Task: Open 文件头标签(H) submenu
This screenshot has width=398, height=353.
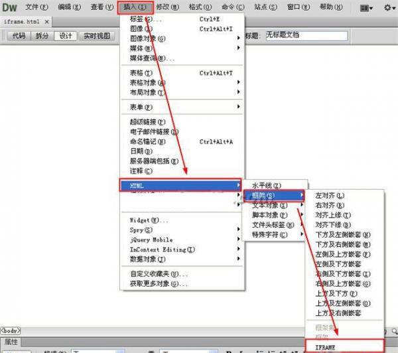Action: coord(275,225)
